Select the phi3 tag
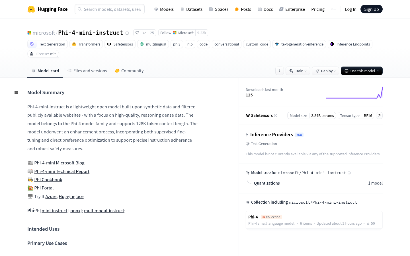 pyautogui.click(x=177, y=44)
